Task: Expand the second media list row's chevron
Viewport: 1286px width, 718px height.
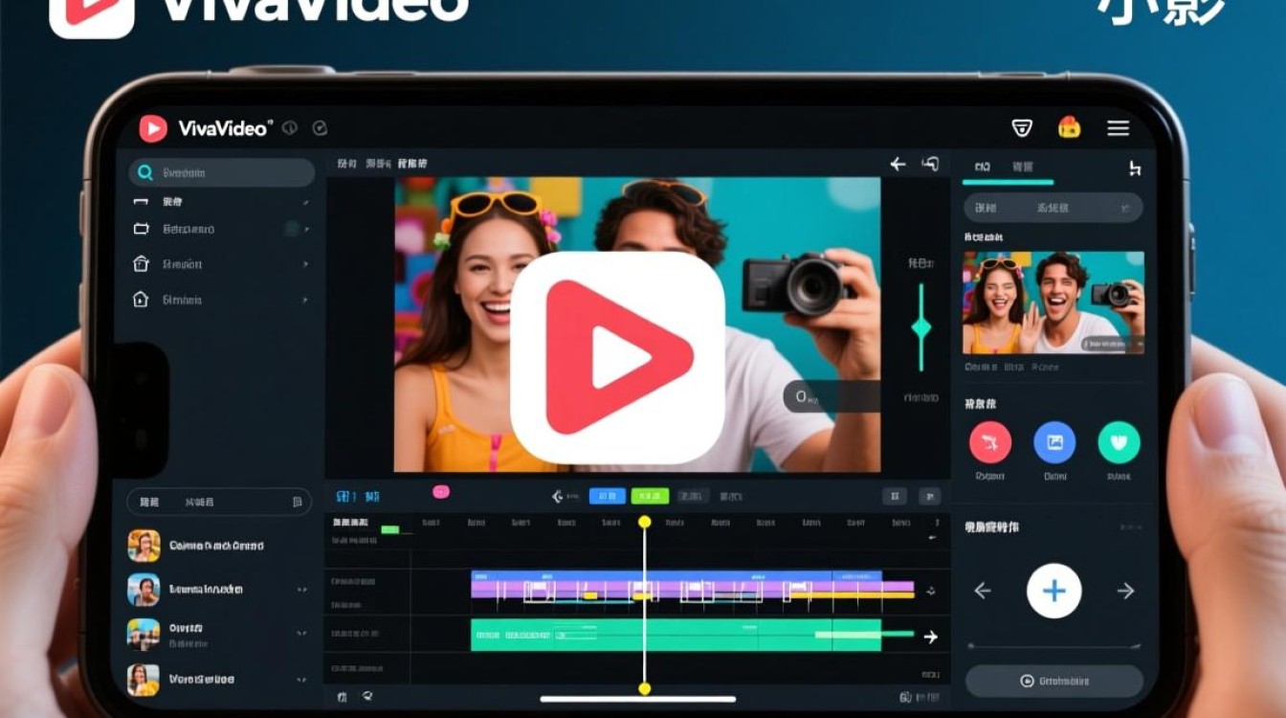Action: [301, 590]
